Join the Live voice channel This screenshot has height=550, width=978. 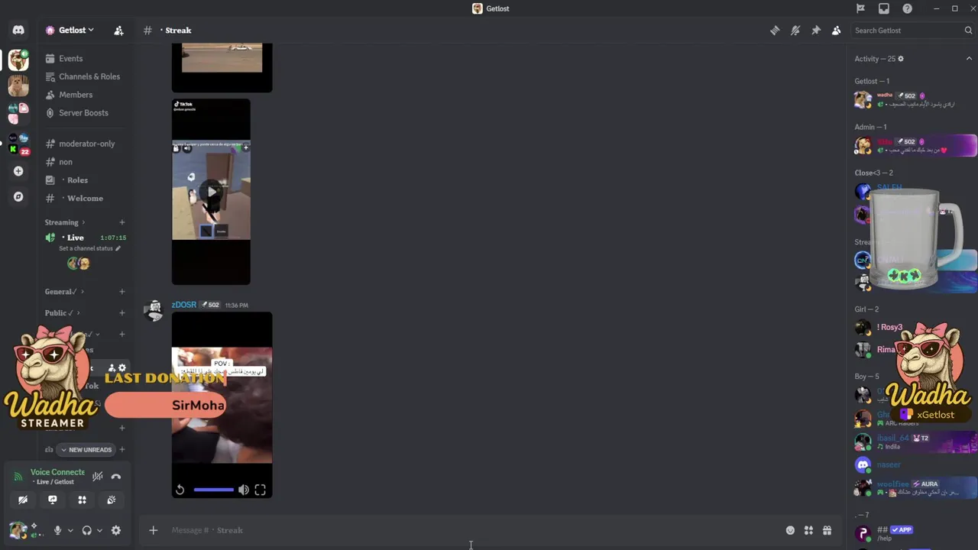[x=75, y=238]
